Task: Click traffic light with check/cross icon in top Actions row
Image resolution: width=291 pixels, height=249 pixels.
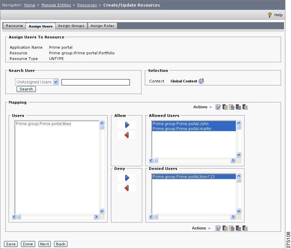Action: tap(225, 107)
